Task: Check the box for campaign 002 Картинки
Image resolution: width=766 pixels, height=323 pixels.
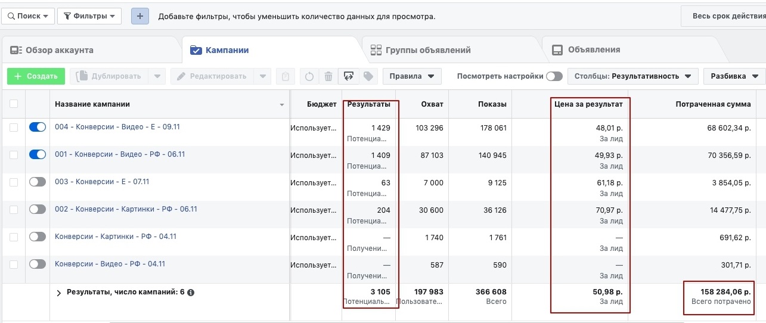Action: (x=14, y=209)
